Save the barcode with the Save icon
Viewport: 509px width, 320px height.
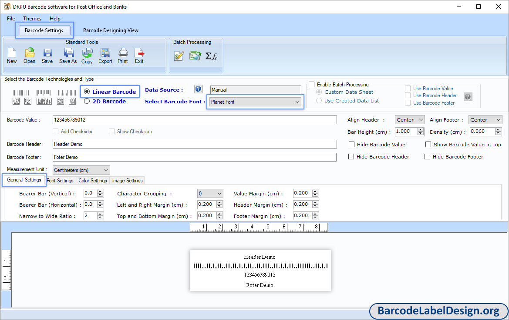coord(47,53)
